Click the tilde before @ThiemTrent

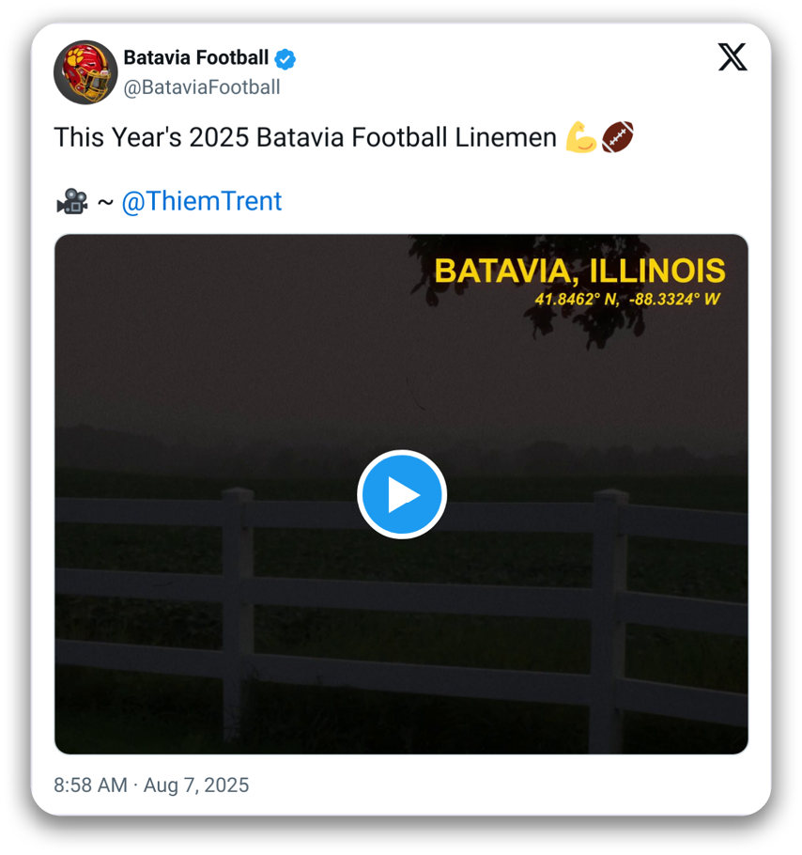(105, 201)
